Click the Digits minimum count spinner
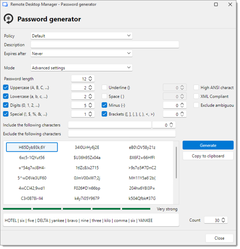Screen dimensions: 240x249 click(x=91, y=106)
